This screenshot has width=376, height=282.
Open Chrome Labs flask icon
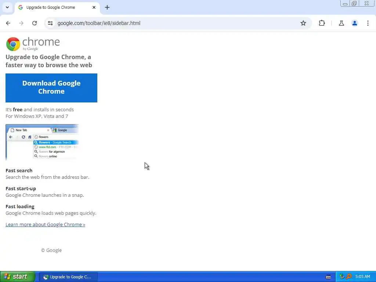point(341,23)
